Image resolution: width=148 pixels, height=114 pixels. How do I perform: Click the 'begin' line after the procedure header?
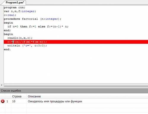click(8, 23)
